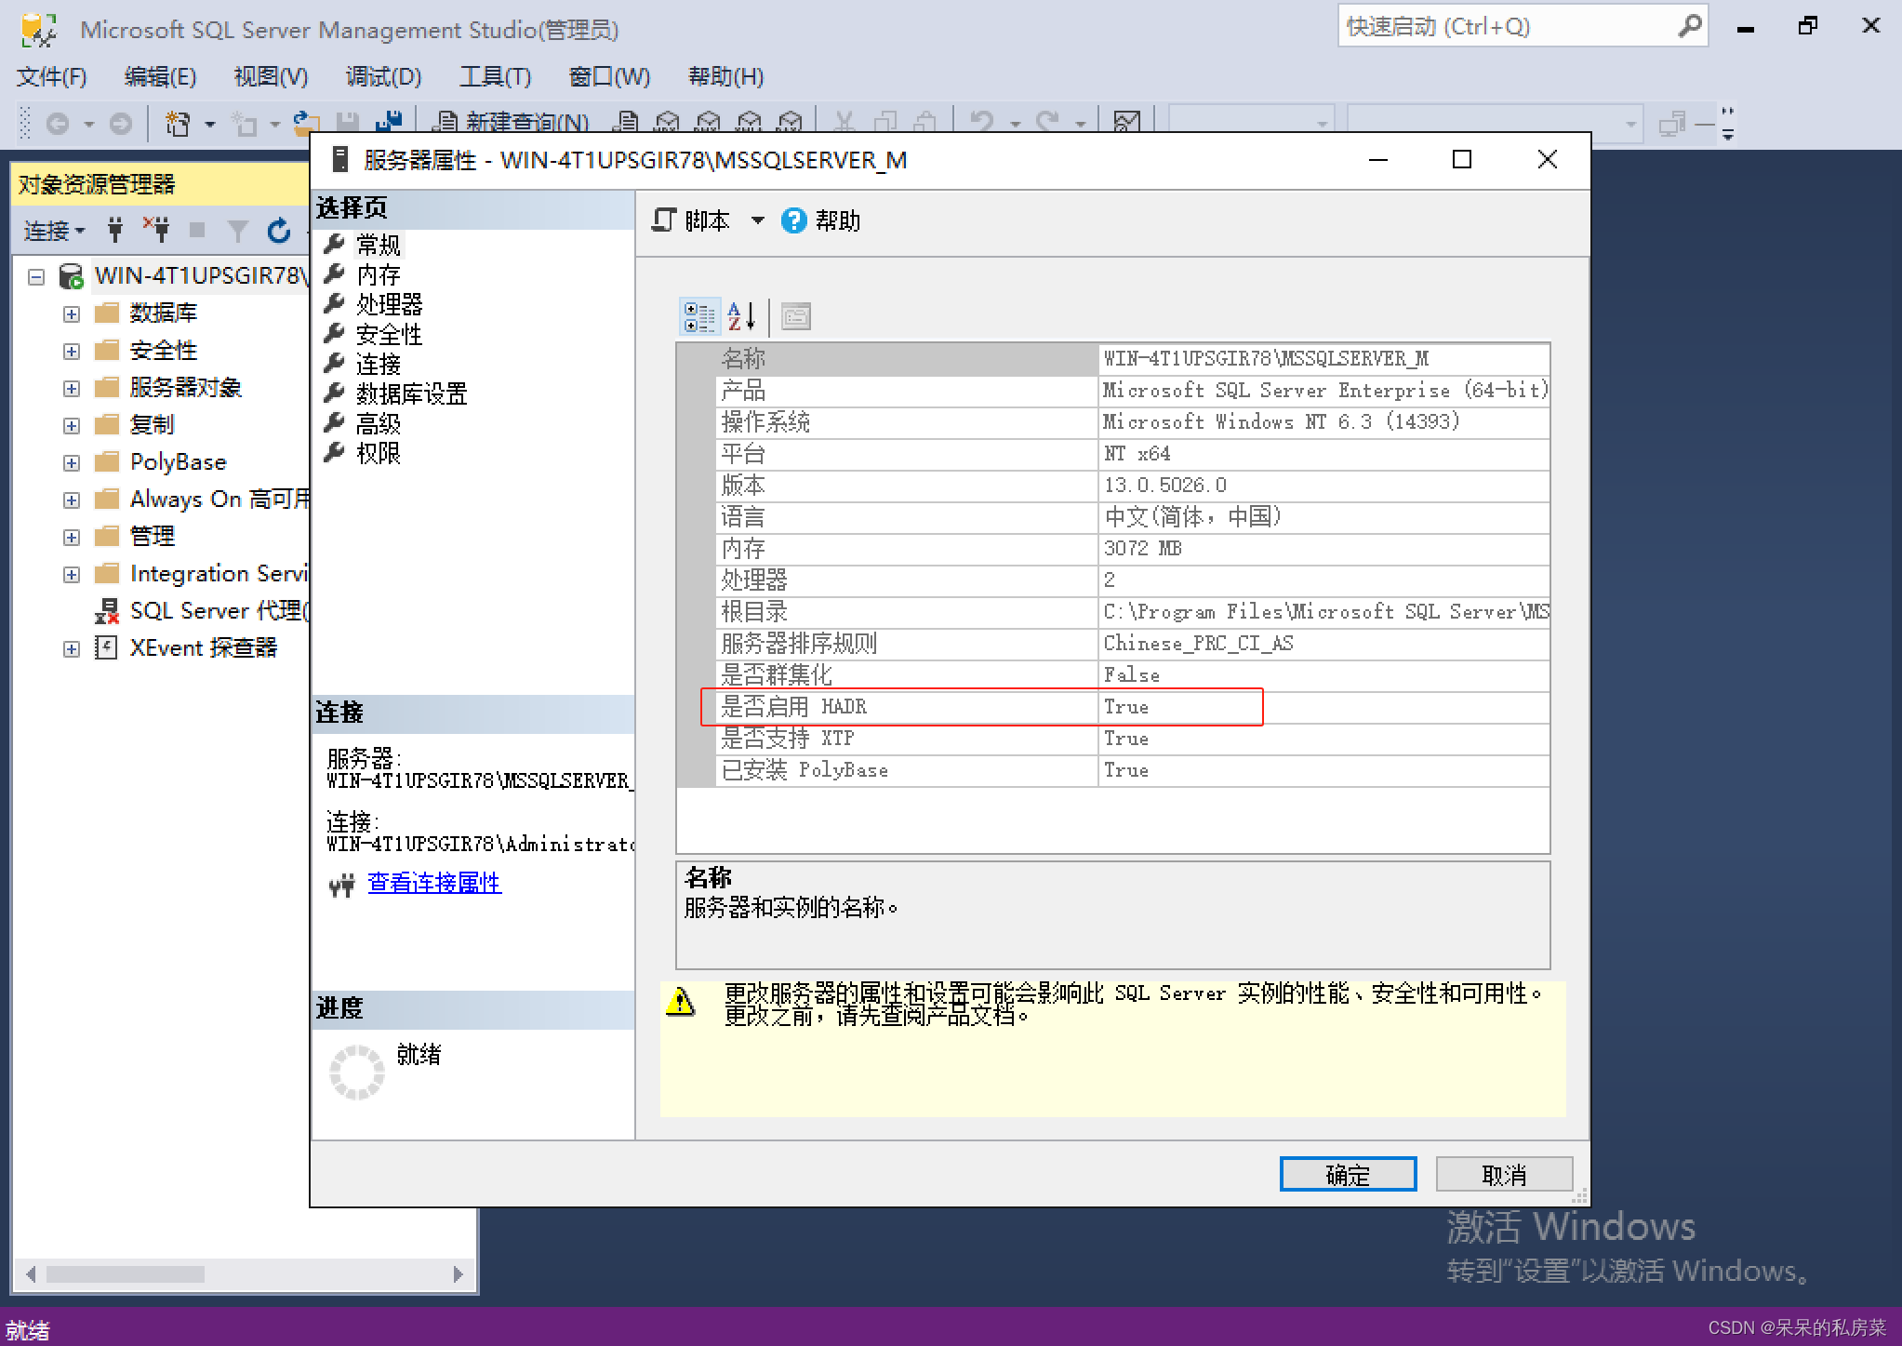Viewport: 1902px width, 1346px height.
Task: Click the Stop icon in Object Explorer toolbar
Action: 196,230
